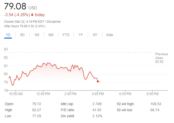Viewport: 174px width, 123px height.
Task: Click the P/E ratio label
Action: coord(67,110)
